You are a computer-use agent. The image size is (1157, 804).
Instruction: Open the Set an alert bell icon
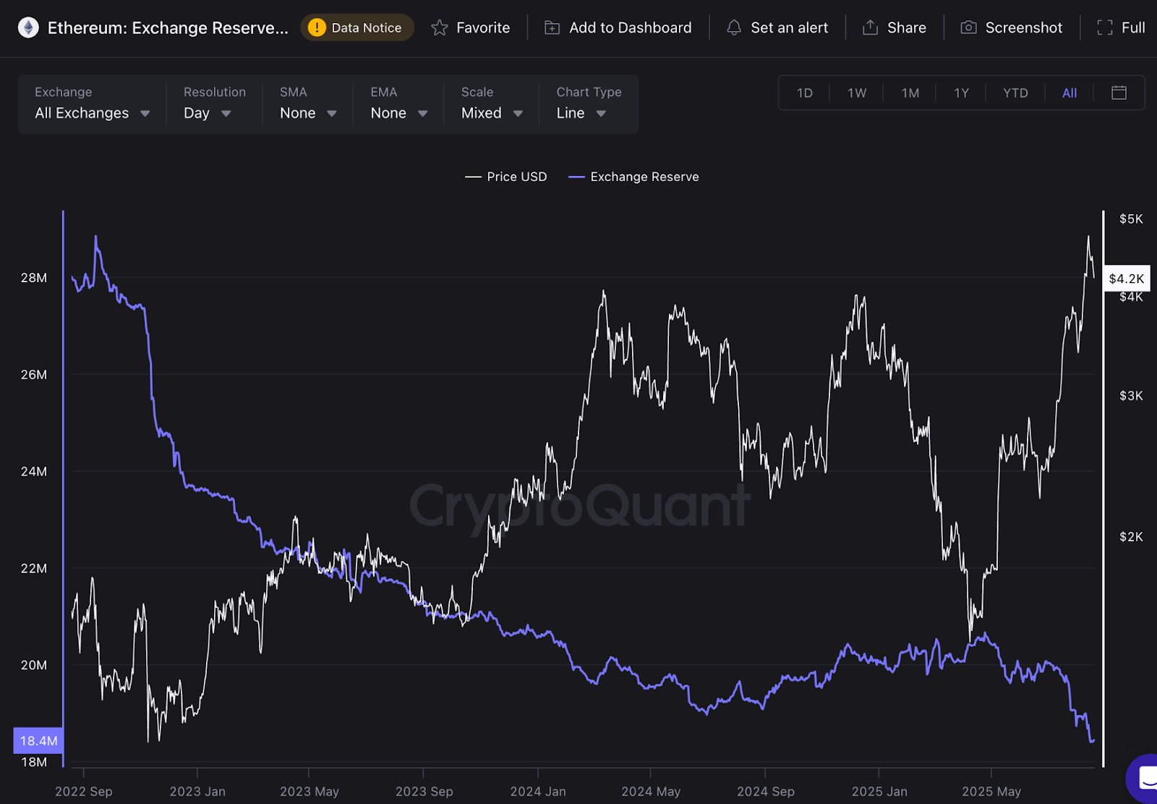point(733,27)
